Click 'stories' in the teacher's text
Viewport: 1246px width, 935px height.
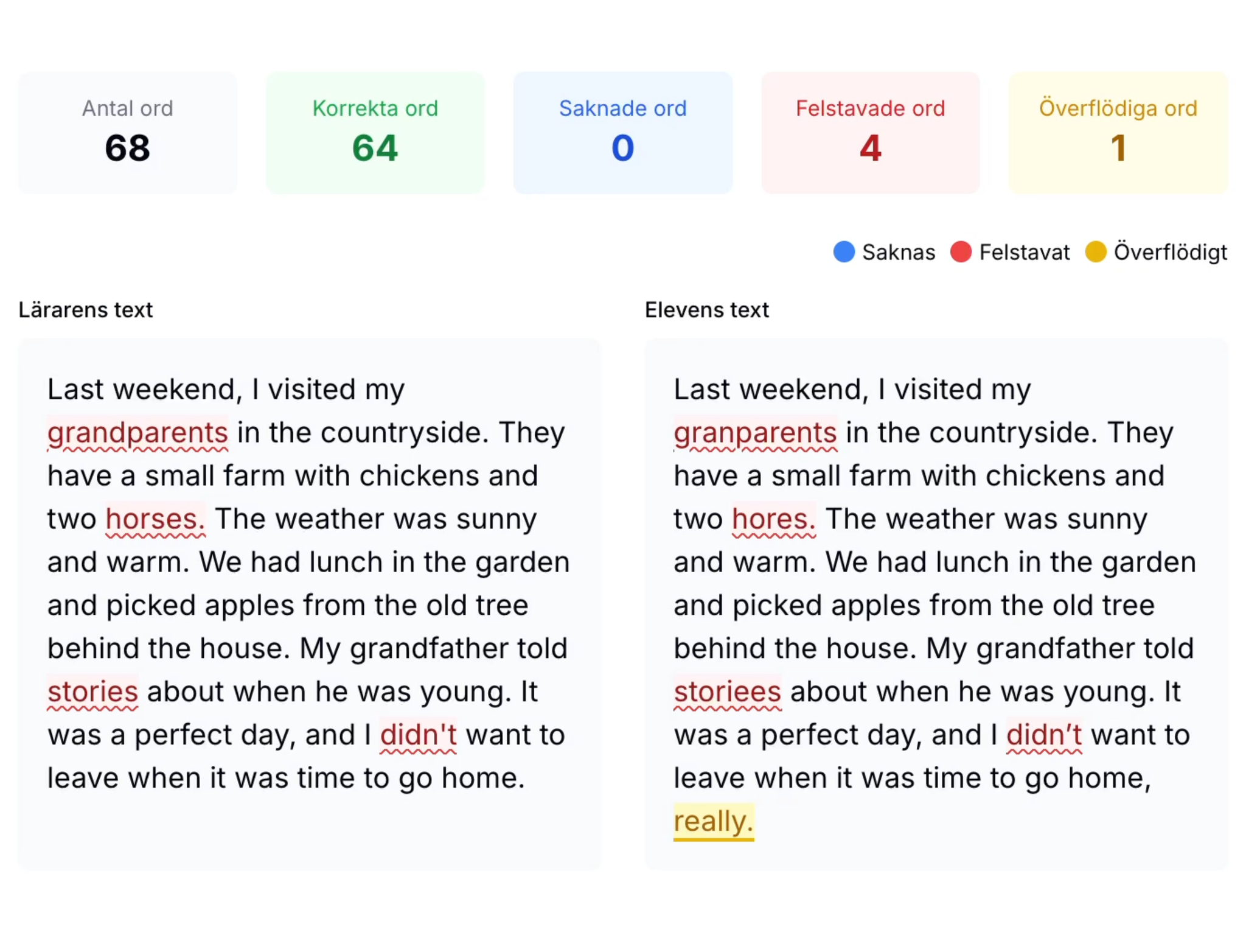coord(92,692)
